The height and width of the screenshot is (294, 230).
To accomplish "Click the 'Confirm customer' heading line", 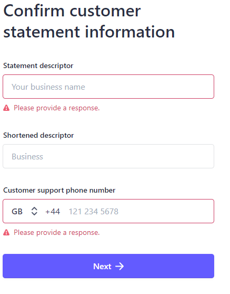I will [72, 11].
